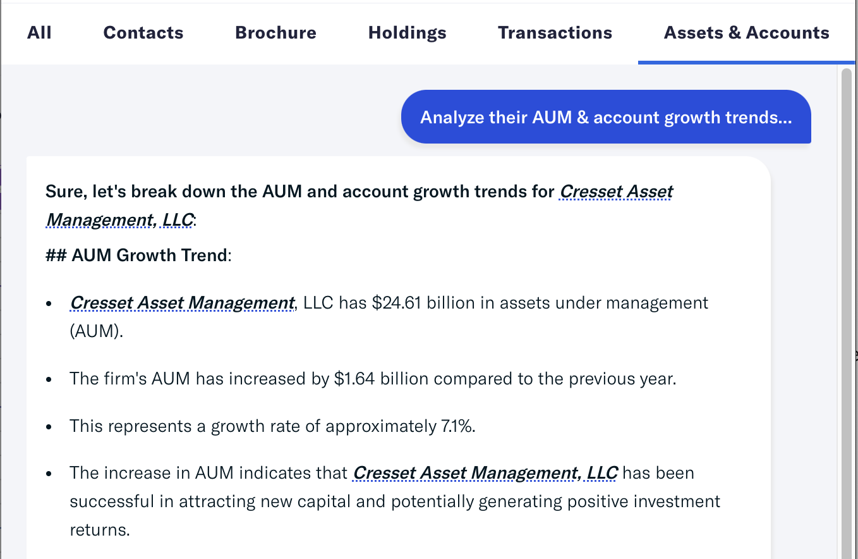Follow Cresset Asset Management, LLC link in last bullet
Screen dimensions: 858x559
pos(485,473)
